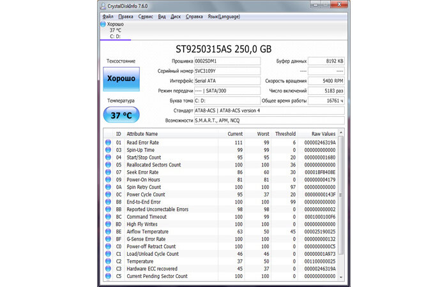Click the Threshold column header

pos(285,134)
